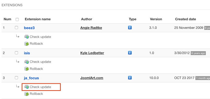Click the Rollback icon under beez3
This screenshot has height=99, width=210.
[x=27, y=44]
